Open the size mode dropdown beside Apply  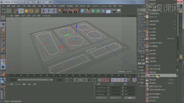(116, 98)
